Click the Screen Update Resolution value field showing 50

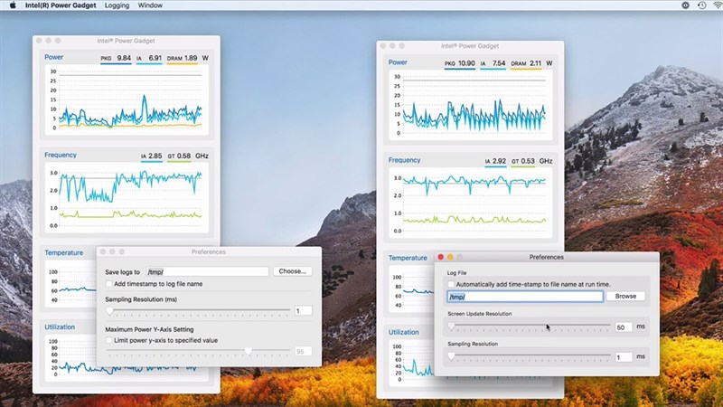pyautogui.click(x=624, y=327)
